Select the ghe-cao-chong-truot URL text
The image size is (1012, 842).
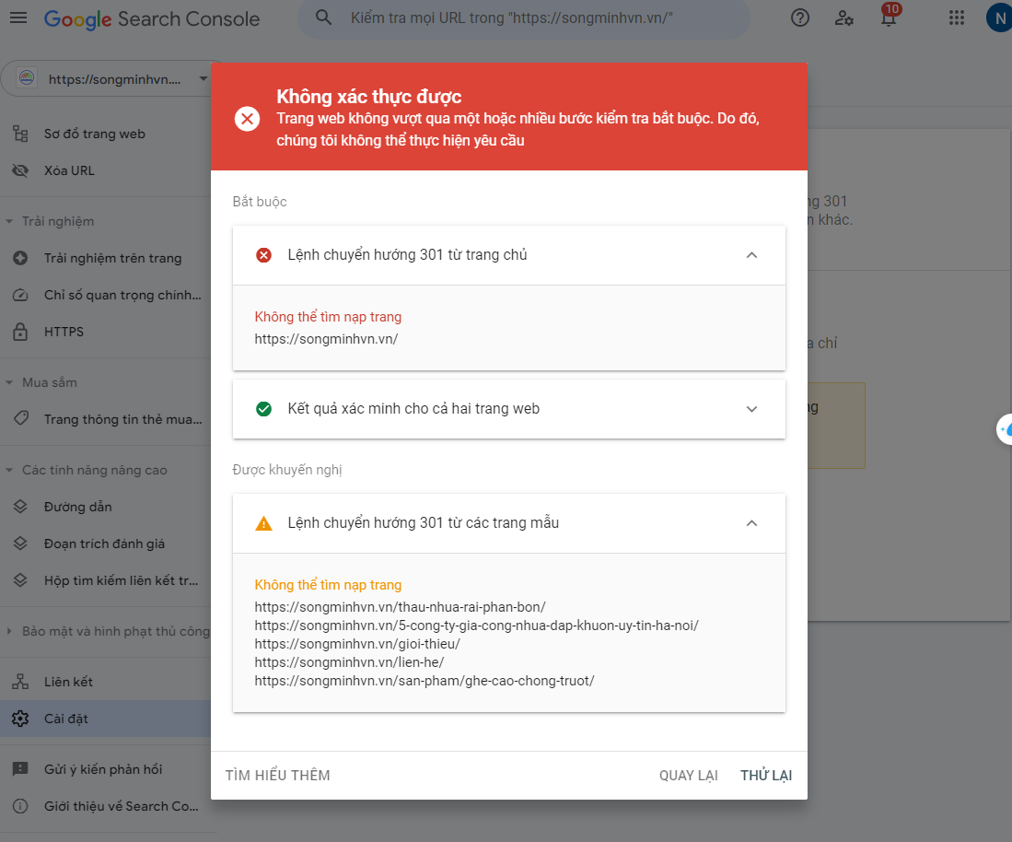point(424,681)
